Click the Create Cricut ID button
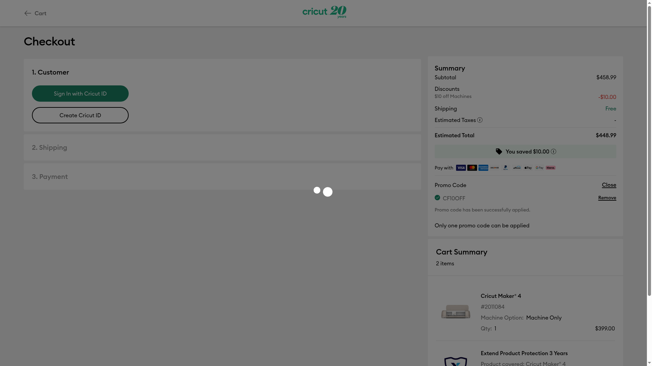This screenshot has width=652, height=366. coord(80,115)
